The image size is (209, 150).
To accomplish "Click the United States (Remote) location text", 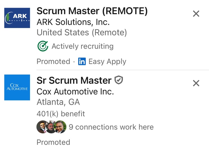I will (82, 33).
